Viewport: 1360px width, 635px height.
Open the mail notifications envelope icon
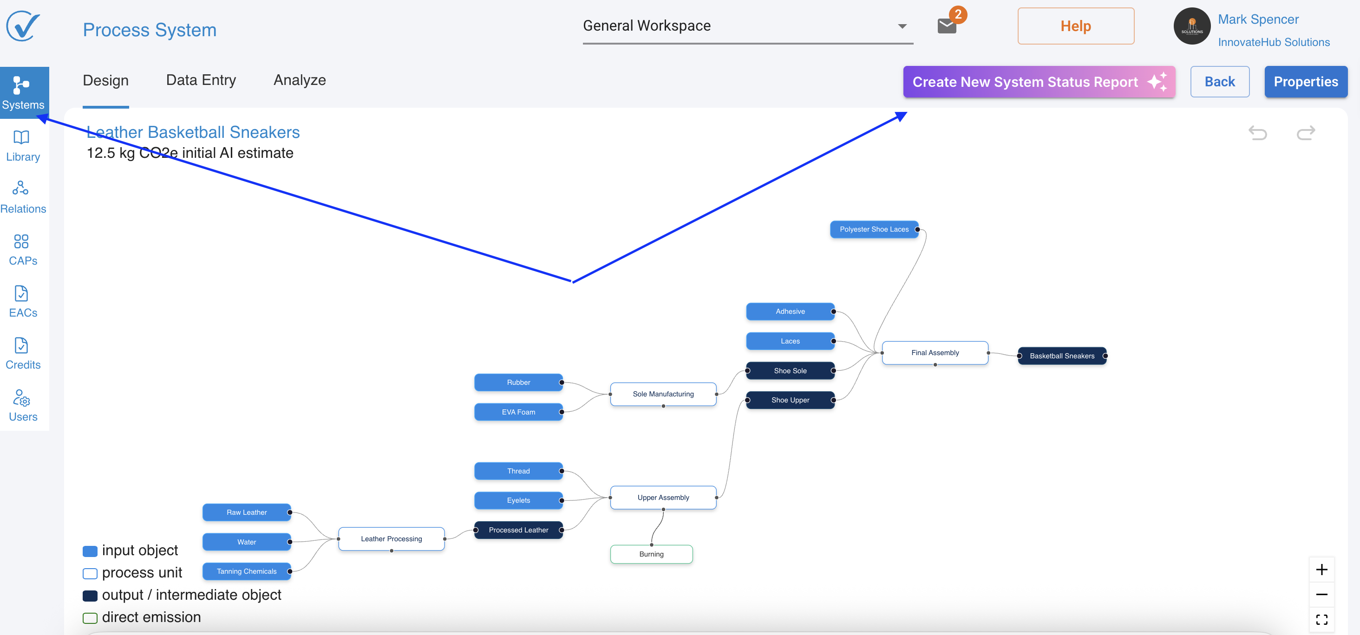pos(947,26)
